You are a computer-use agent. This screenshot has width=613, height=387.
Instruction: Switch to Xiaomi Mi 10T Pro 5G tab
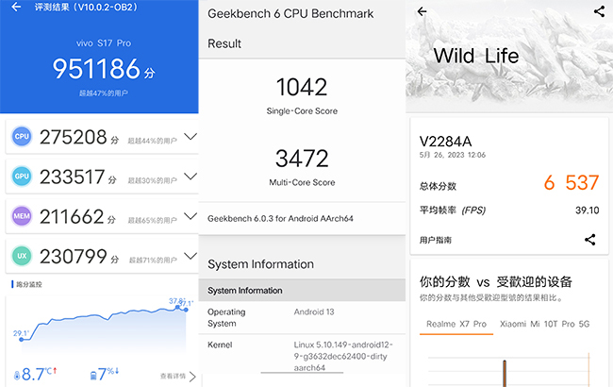point(544,324)
